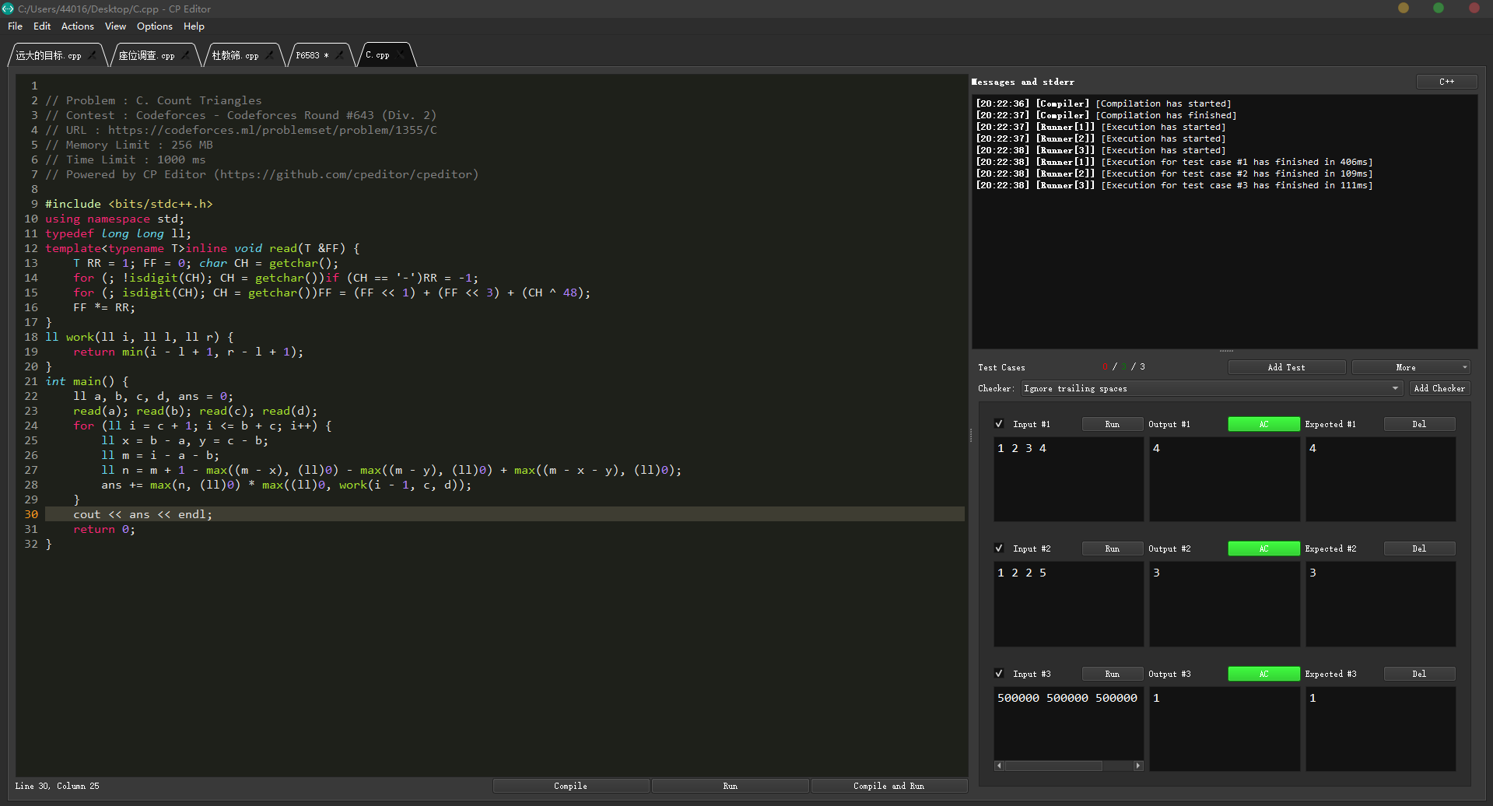Open the More dropdown for test cases
Image resolution: width=1493 pixels, height=806 pixels.
(x=1411, y=367)
